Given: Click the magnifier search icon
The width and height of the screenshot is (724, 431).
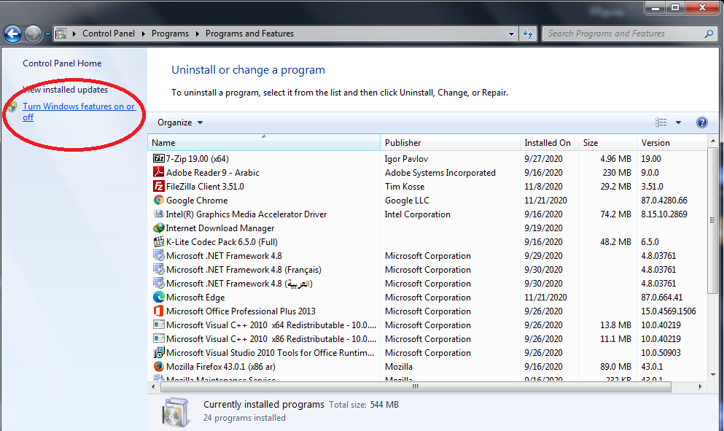Looking at the screenshot, I should pos(709,34).
